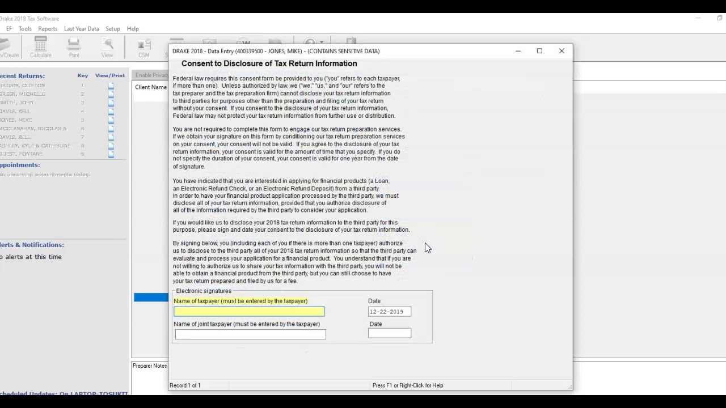726x408 pixels.
Task: Click the Open/Create toolbar icon
Action: point(9,48)
